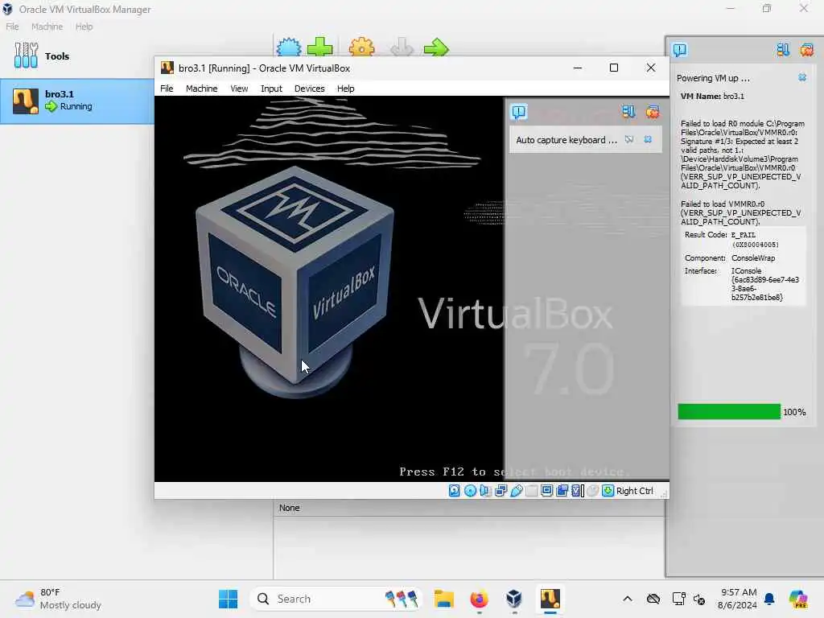Click the None text in Manager details
Viewport: 824px width, 618px height.
pyautogui.click(x=289, y=508)
